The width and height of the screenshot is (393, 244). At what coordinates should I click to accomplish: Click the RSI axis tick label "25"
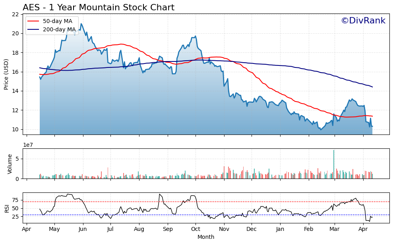(x=15, y=217)
